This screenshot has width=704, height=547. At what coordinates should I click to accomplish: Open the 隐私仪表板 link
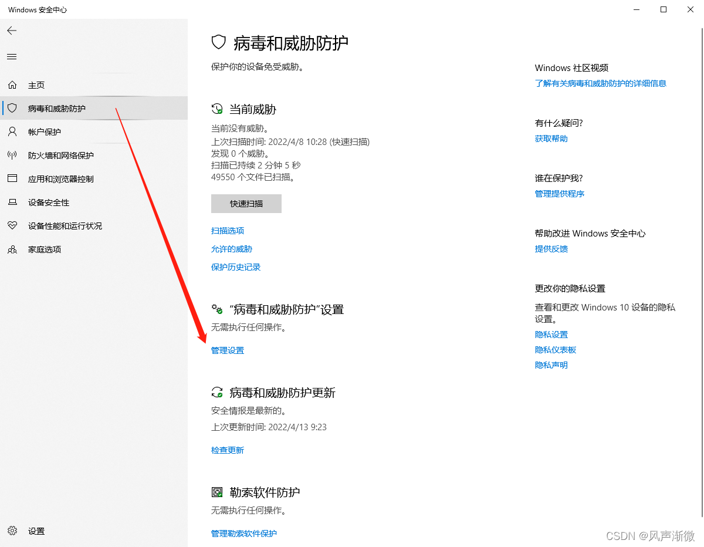pyautogui.click(x=556, y=350)
